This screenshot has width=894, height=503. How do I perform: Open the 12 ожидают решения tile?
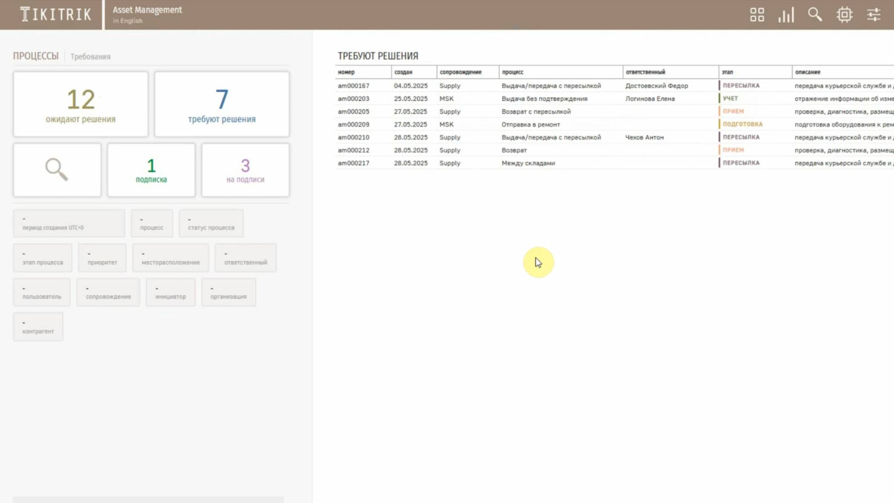(x=81, y=104)
